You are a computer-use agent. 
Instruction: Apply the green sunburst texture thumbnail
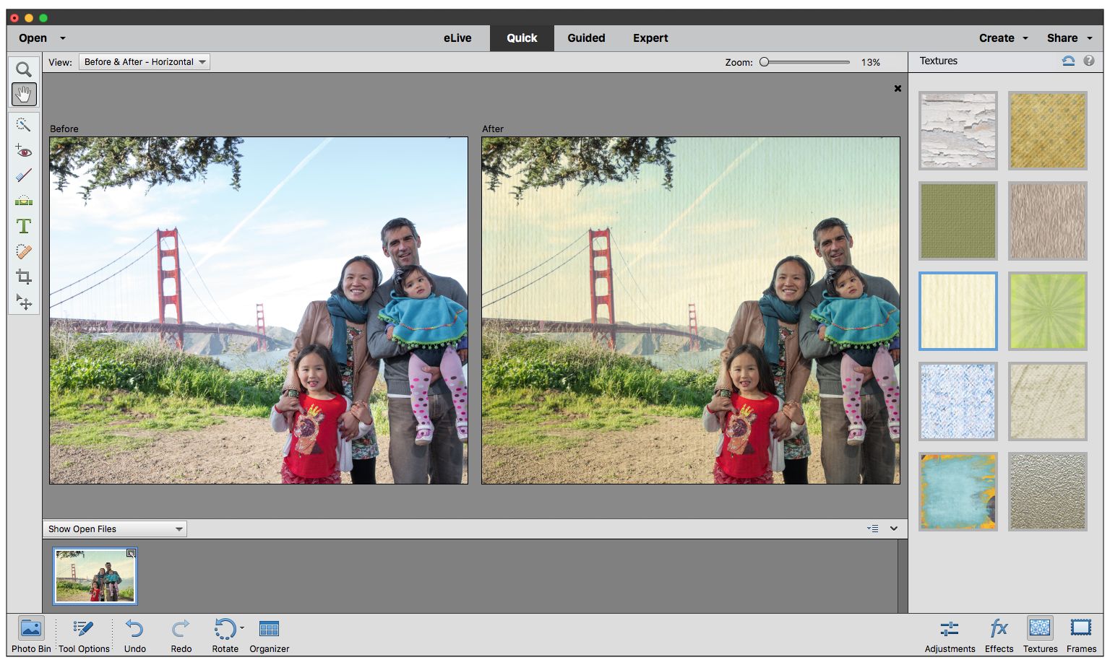(x=1047, y=311)
